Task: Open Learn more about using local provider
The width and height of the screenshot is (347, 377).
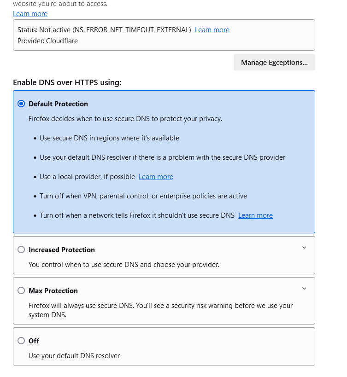Action: click(156, 177)
